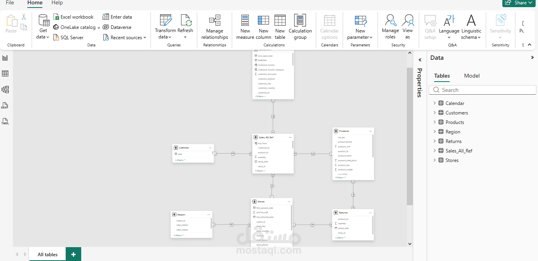This screenshot has height=261, width=538.
Task: Switch to Table view in left sidebar
Action: 5,74
